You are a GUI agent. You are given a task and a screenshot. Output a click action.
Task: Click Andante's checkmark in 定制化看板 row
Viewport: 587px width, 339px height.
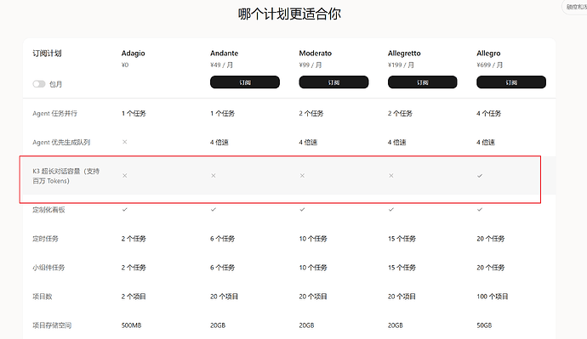214,210
